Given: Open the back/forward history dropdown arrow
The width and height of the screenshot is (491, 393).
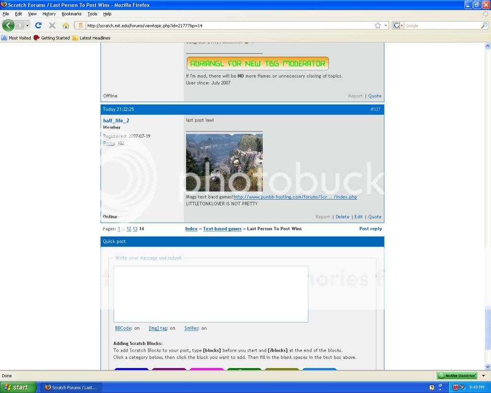Looking at the screenshot, I should click(x=27, y=25).
